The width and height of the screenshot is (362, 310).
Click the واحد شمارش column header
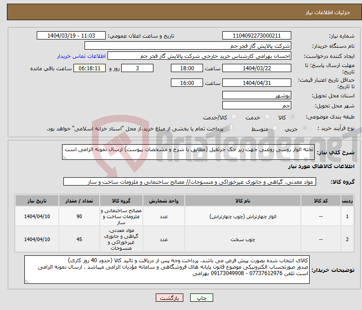tap(164, 201)
